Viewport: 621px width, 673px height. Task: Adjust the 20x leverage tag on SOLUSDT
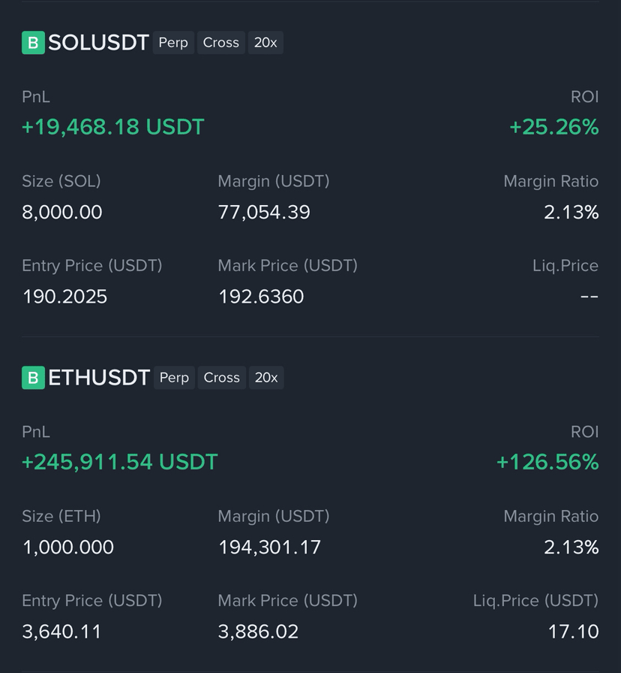click(265, 43)
